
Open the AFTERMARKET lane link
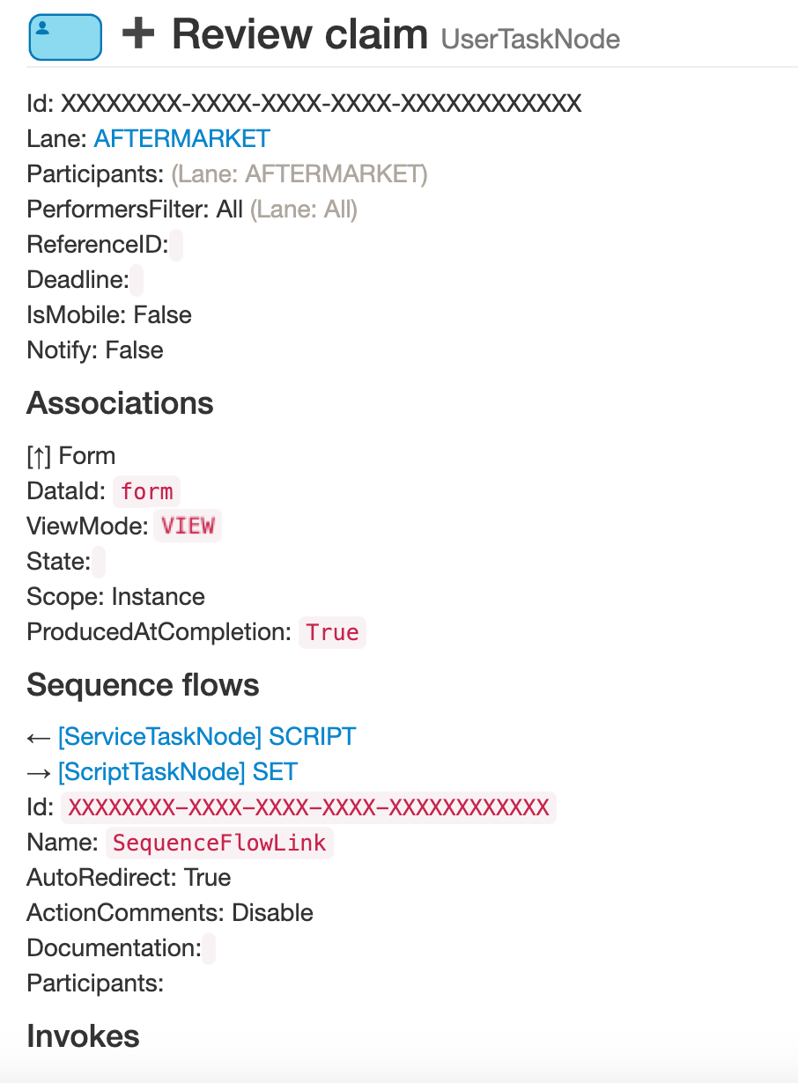pyautogui.click(x=181, y=139)
